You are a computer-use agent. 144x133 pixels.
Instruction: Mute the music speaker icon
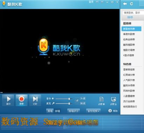point(53,99)
